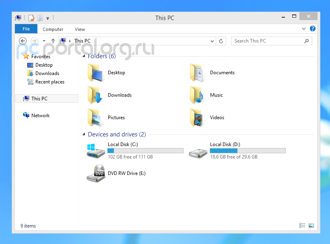Click the Help question mark icon
This screenshot has height=244, width=330.
tap(312, 29)
